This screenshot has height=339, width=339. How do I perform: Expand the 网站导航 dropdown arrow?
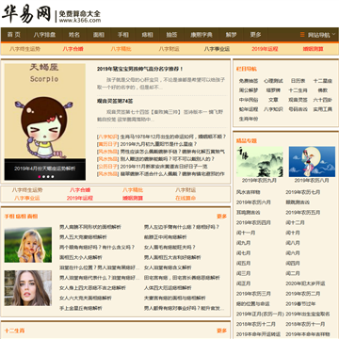pos(333,34)
